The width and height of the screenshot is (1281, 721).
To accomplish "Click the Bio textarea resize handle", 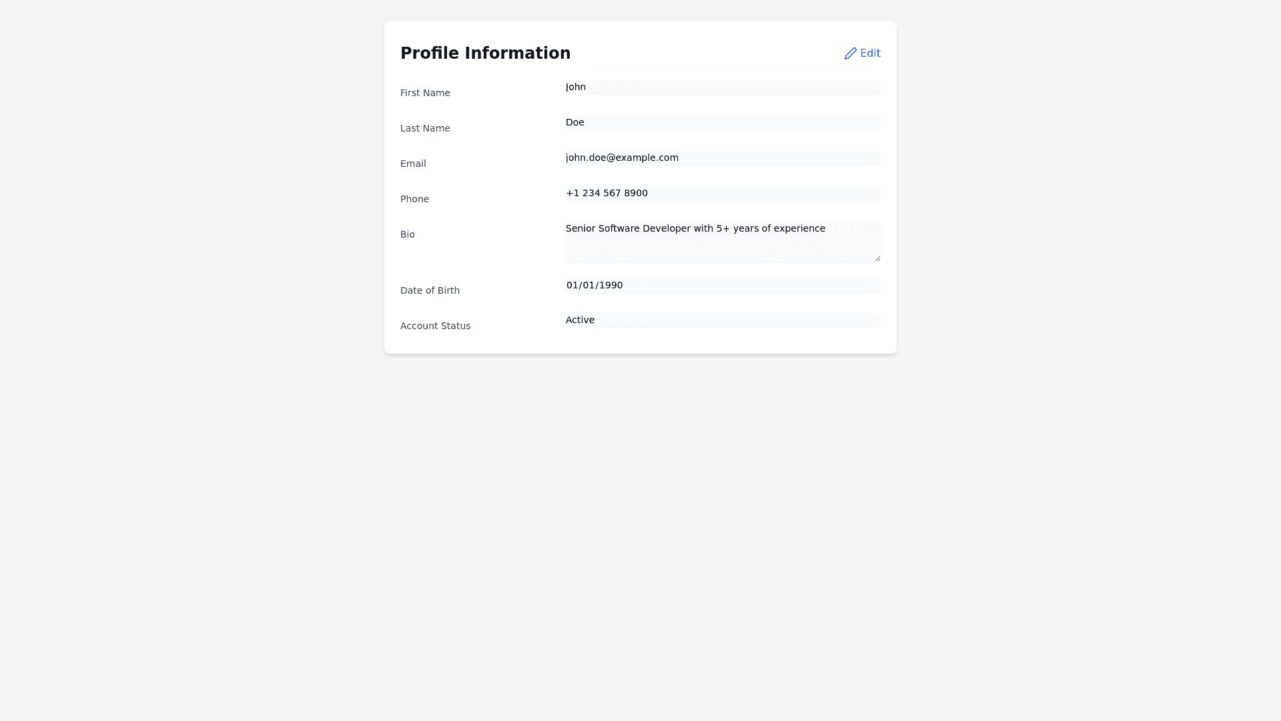I will point(877,258).
